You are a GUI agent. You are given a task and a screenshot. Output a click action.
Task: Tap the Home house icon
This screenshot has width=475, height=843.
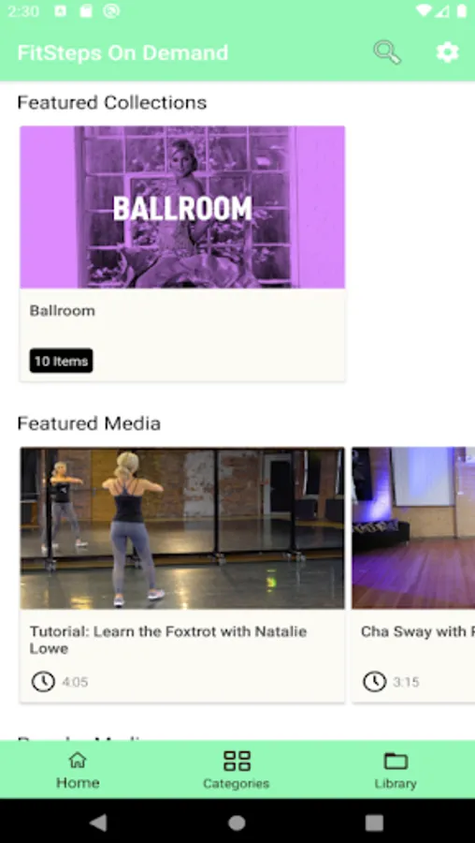(x=78, y=760)
